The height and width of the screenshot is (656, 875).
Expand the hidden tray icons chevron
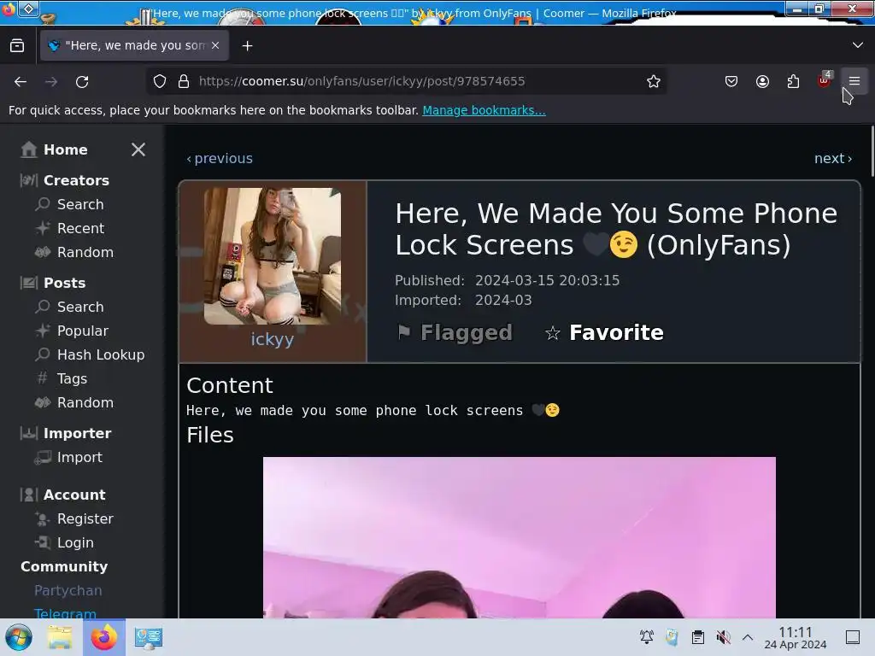[x=748, y=637]
